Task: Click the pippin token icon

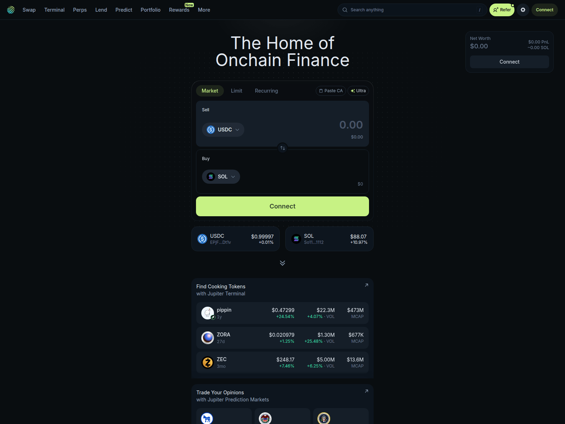Action: click(x=208, y=313)
